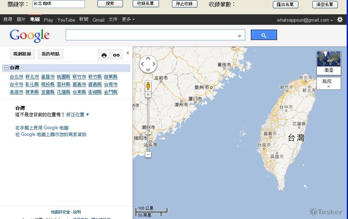This screenshot has height=219, width=348.
Task: Zoom out with the minus icon
Action: (148, 155)
